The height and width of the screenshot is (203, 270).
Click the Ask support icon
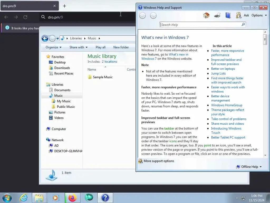click(x=238, y=15)
